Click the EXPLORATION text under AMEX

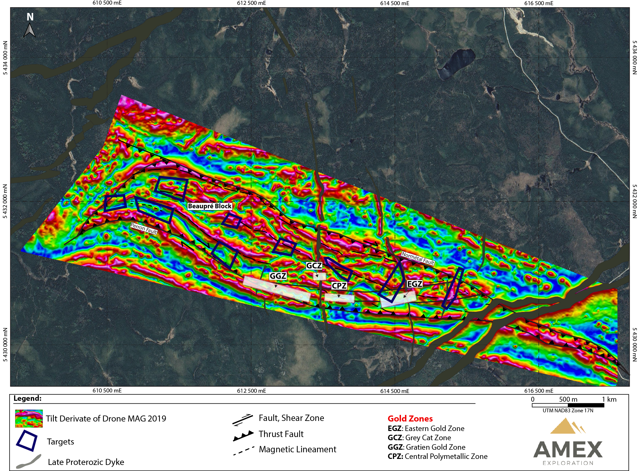(568, 463)
